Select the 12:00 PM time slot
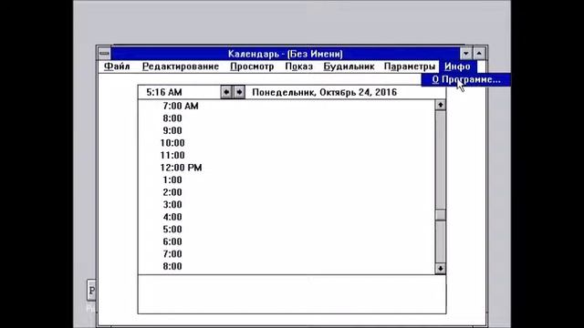Image resolution: width=584 pixels, height=328 pixels. click(x=287, y=168)
